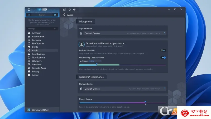Click the Windows11User name
Screen dimensions: 211x119
click(40, 110)
